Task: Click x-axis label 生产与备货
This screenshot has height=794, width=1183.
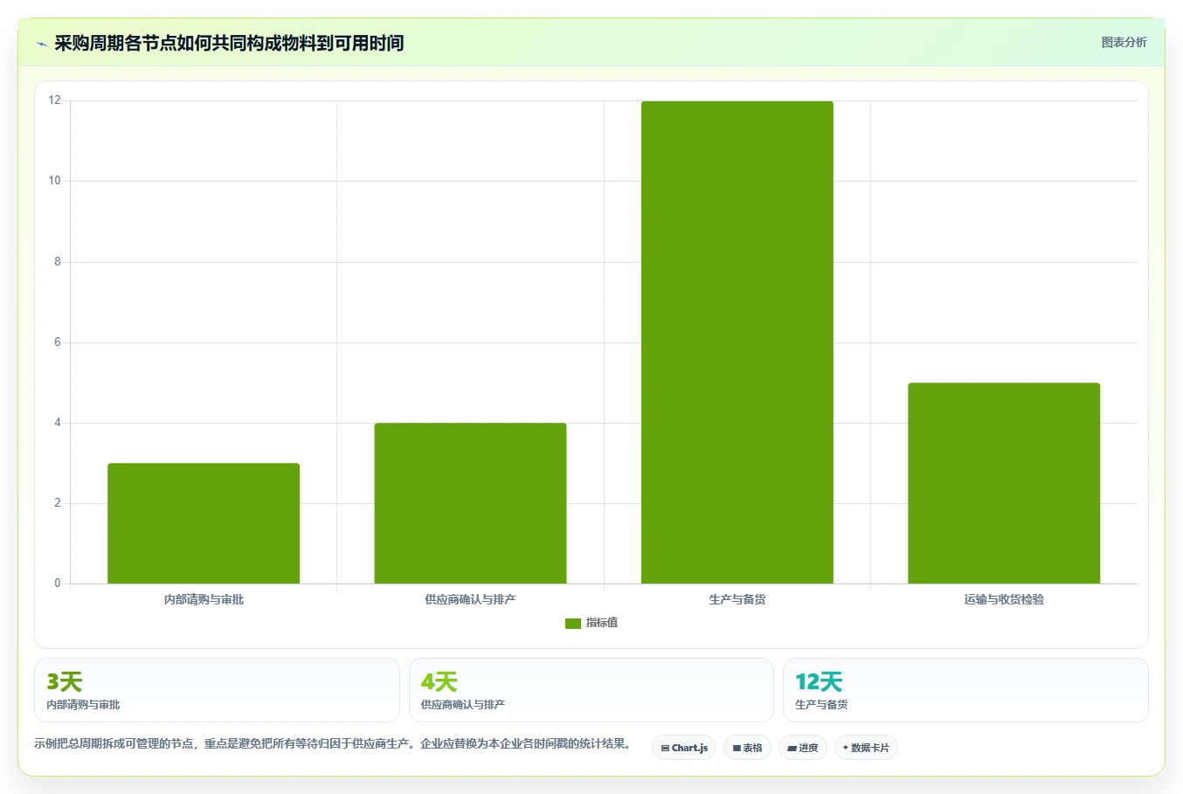Action: pyautogui.click(x=737, y=599)
